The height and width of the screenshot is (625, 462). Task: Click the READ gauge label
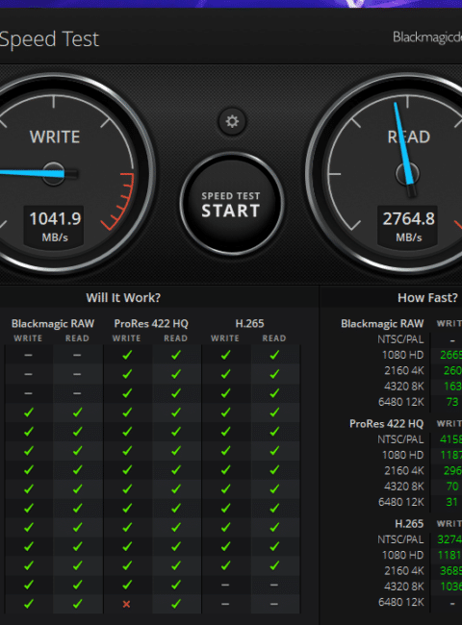tap(409, 137)
